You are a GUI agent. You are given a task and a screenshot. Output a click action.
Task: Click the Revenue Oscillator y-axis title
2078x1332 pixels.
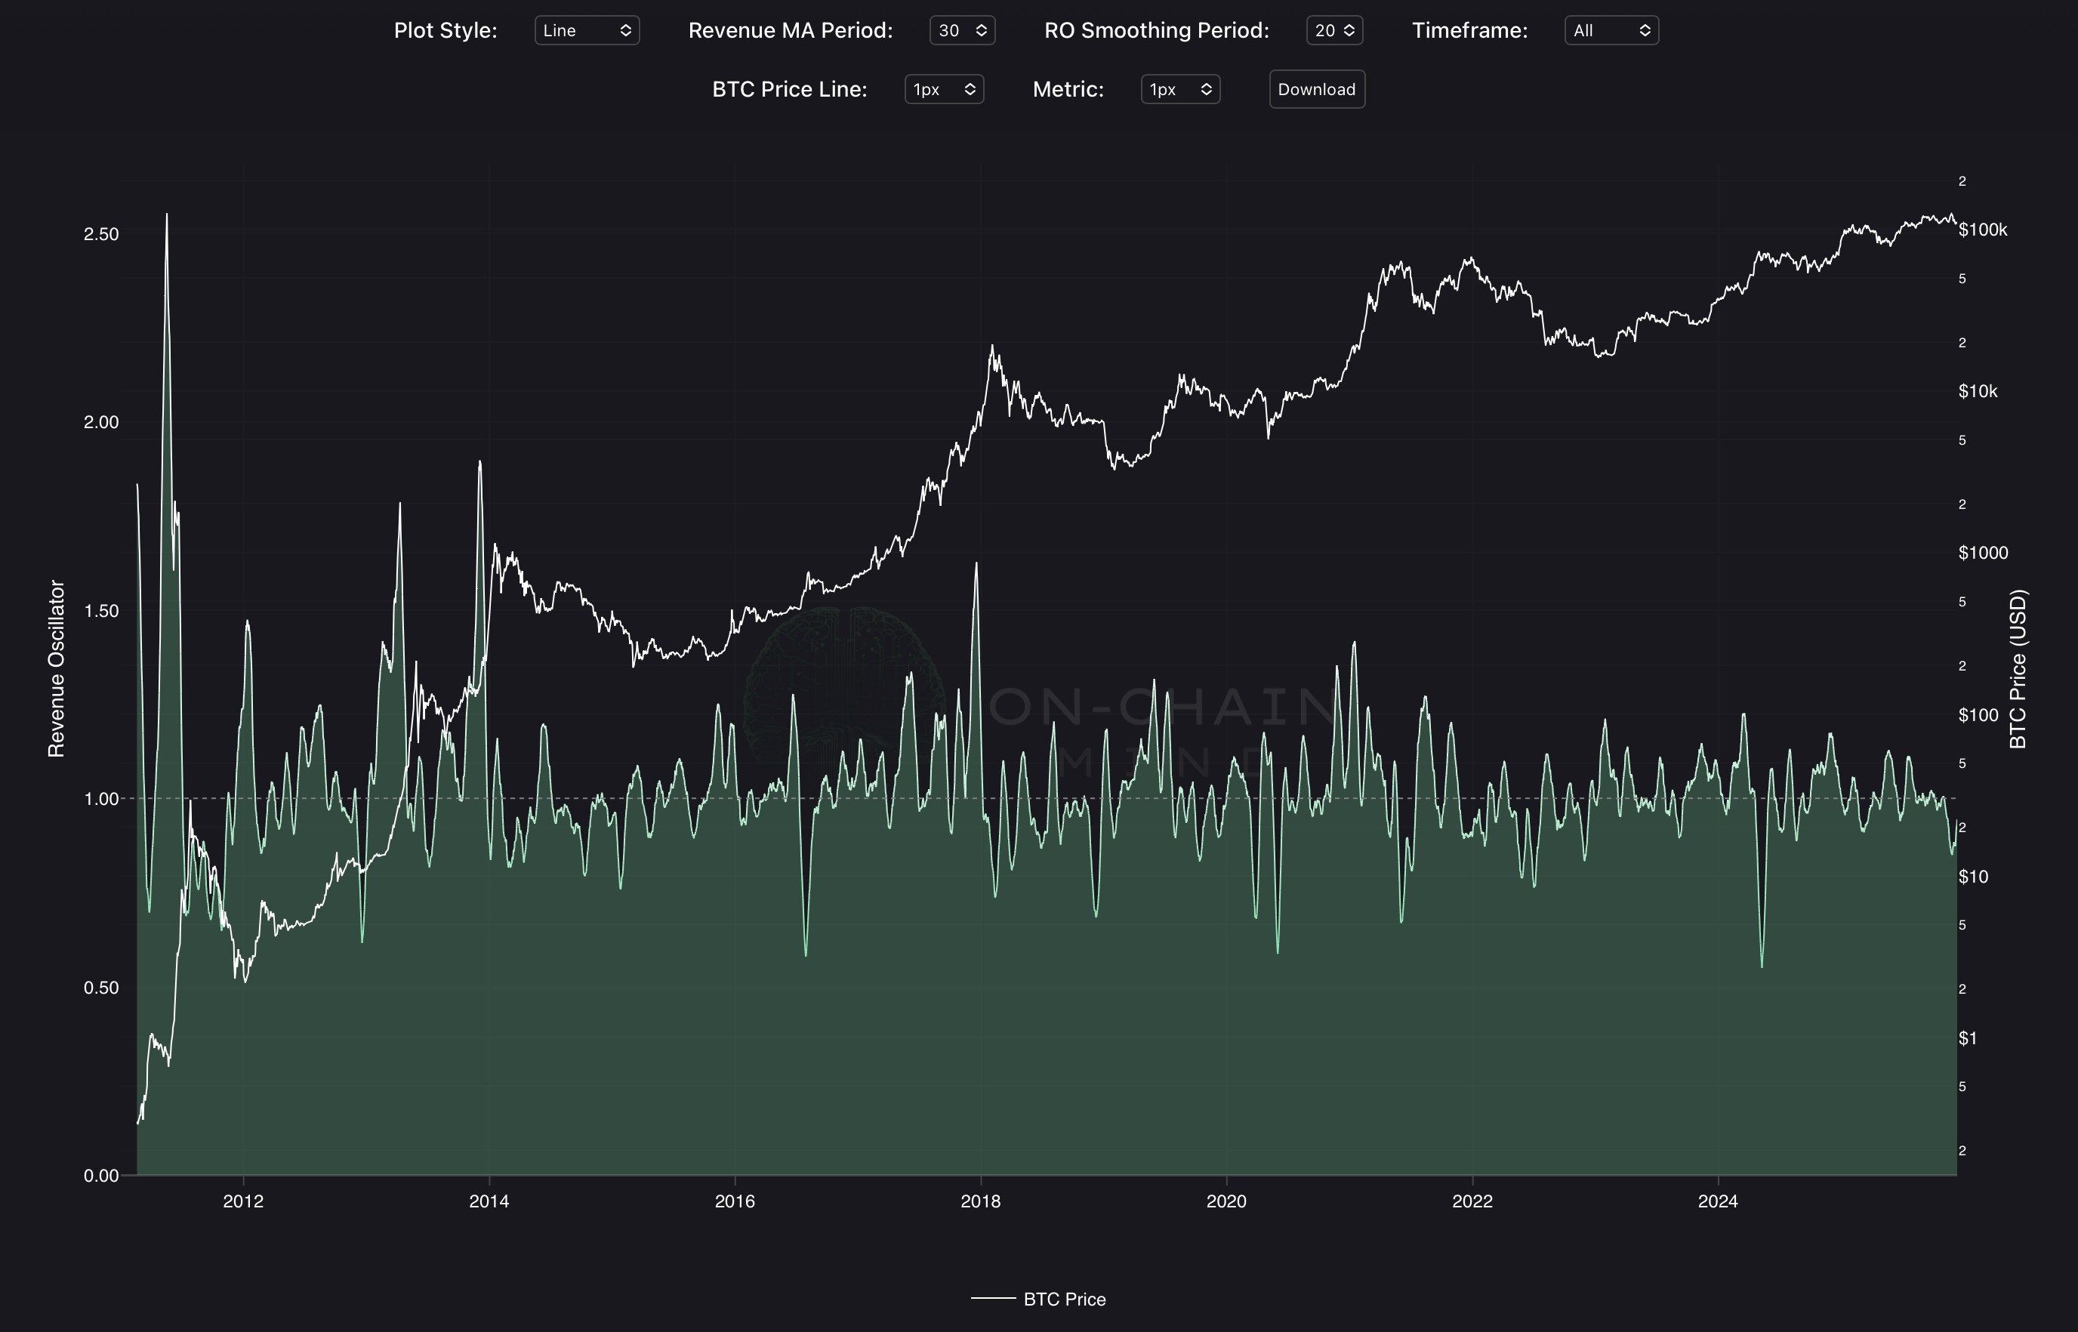[x=56, y=668]
